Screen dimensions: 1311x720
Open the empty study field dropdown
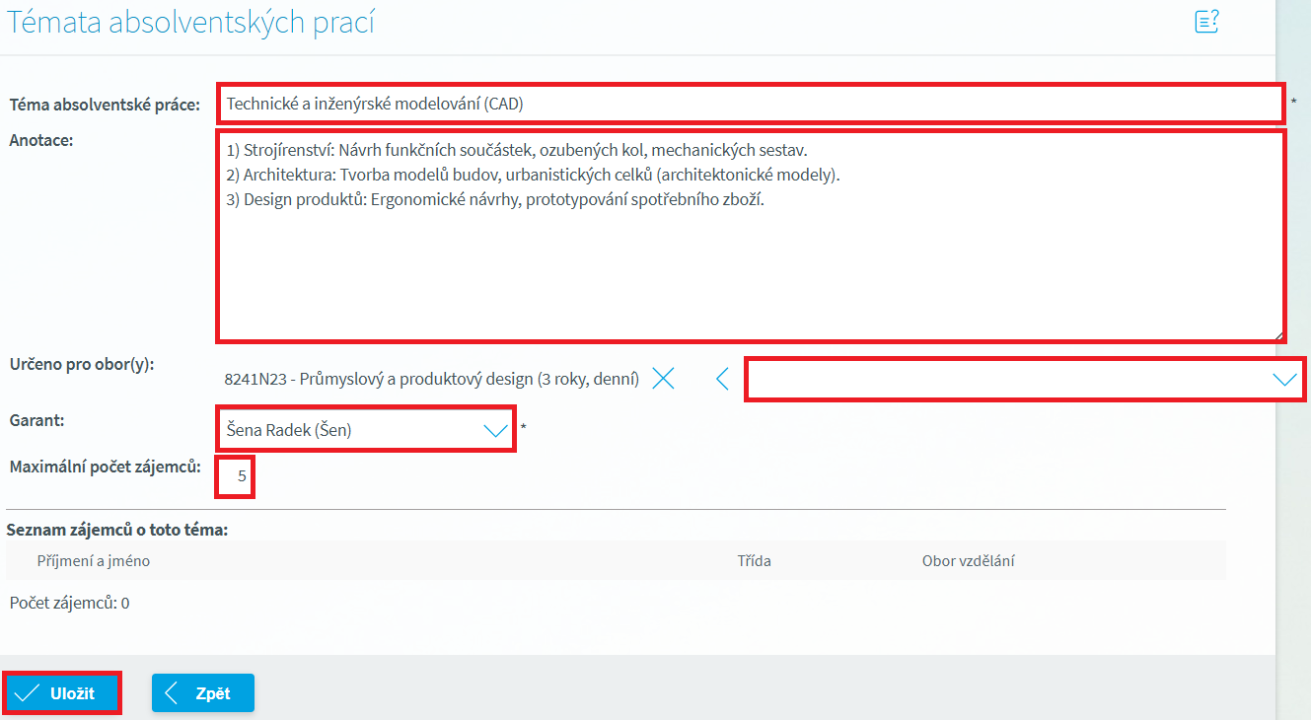pos(1024,379)
